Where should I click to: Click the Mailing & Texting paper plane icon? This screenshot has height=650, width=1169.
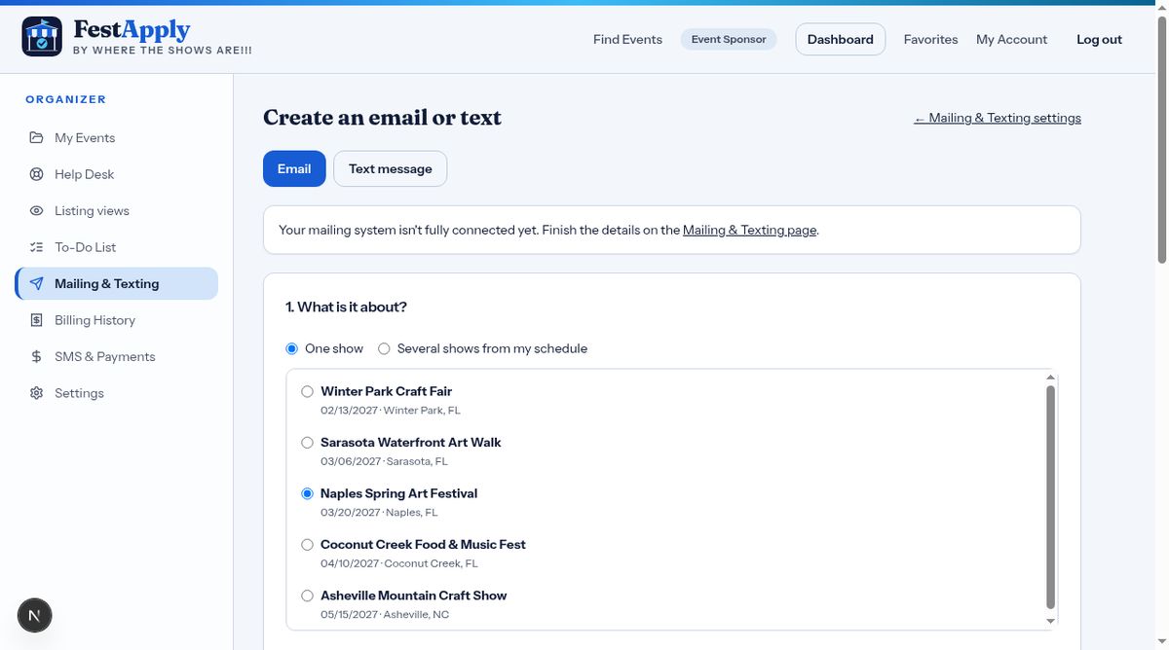coord(36,284)
